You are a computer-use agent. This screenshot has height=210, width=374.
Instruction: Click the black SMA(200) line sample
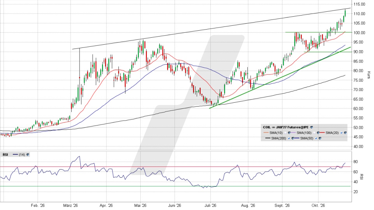pos(268,138)
